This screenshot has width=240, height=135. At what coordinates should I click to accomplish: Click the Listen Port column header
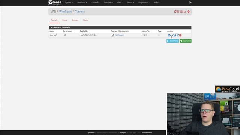point(146,31)
